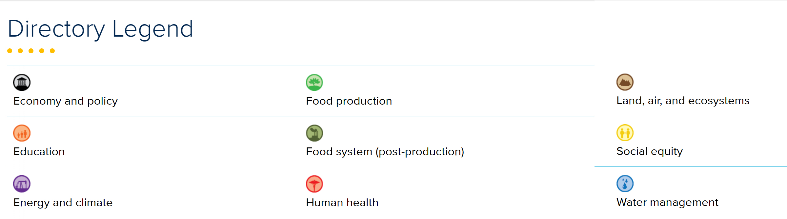Select the Food production label
The image size is (787, 219).
tap(349, 101)
